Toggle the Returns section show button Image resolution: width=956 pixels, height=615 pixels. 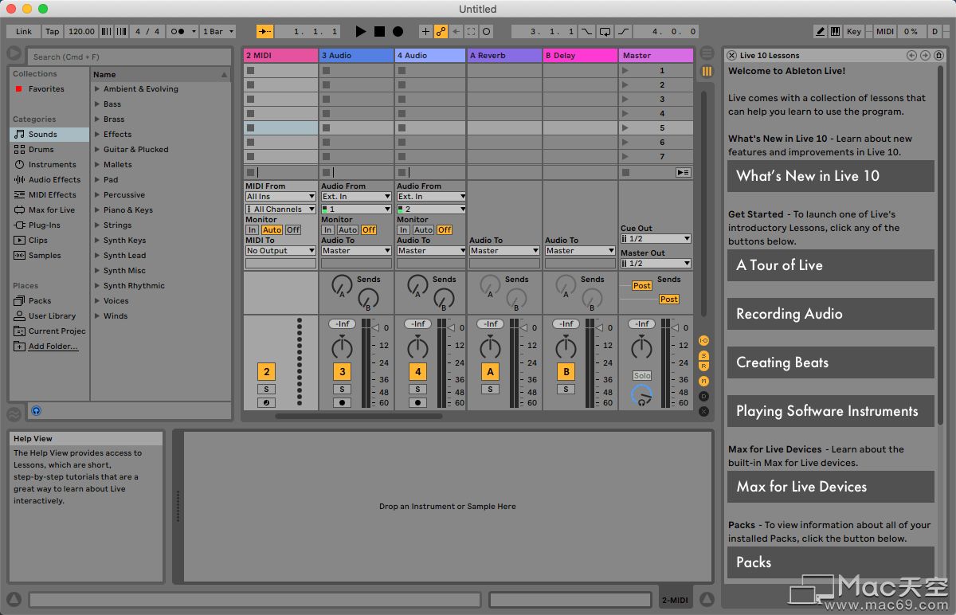[703, 366]
